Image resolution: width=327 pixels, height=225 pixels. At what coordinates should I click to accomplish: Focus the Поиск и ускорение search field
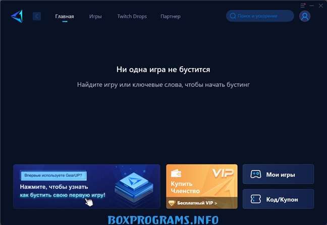(x=263, y=16)
